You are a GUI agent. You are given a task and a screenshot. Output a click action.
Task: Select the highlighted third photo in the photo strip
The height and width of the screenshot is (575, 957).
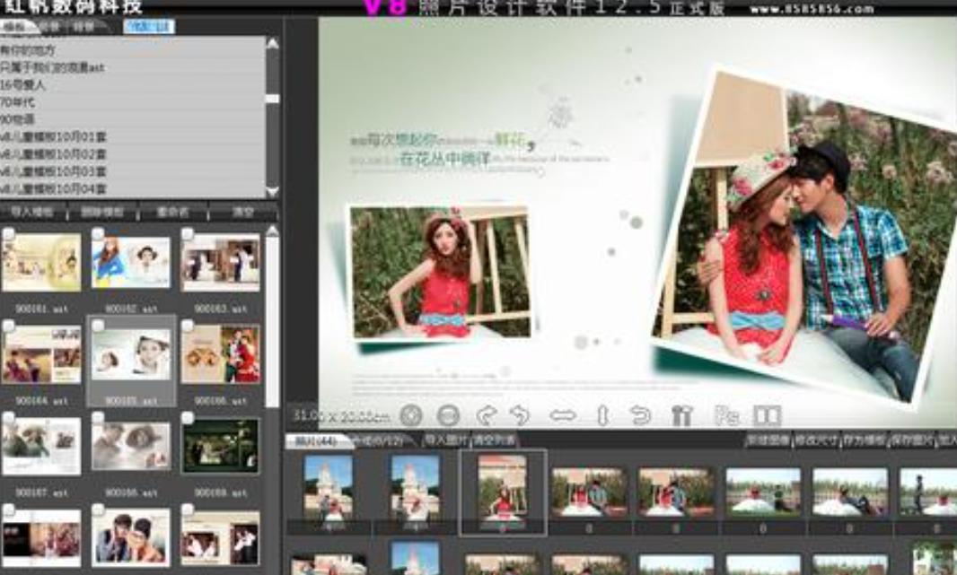502,490
